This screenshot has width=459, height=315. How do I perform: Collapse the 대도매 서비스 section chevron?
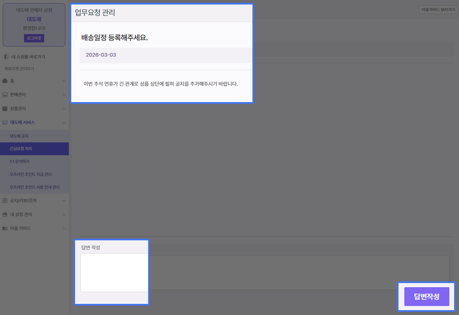tap(64, 123)
